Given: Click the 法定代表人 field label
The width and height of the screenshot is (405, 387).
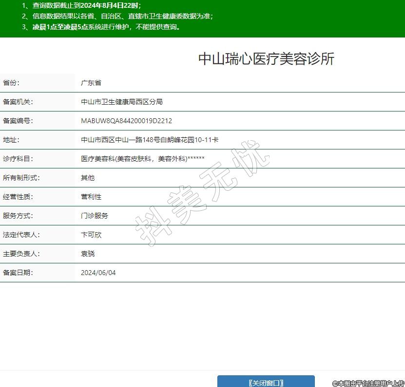Looking at the screenshot, I should [21, 235].
